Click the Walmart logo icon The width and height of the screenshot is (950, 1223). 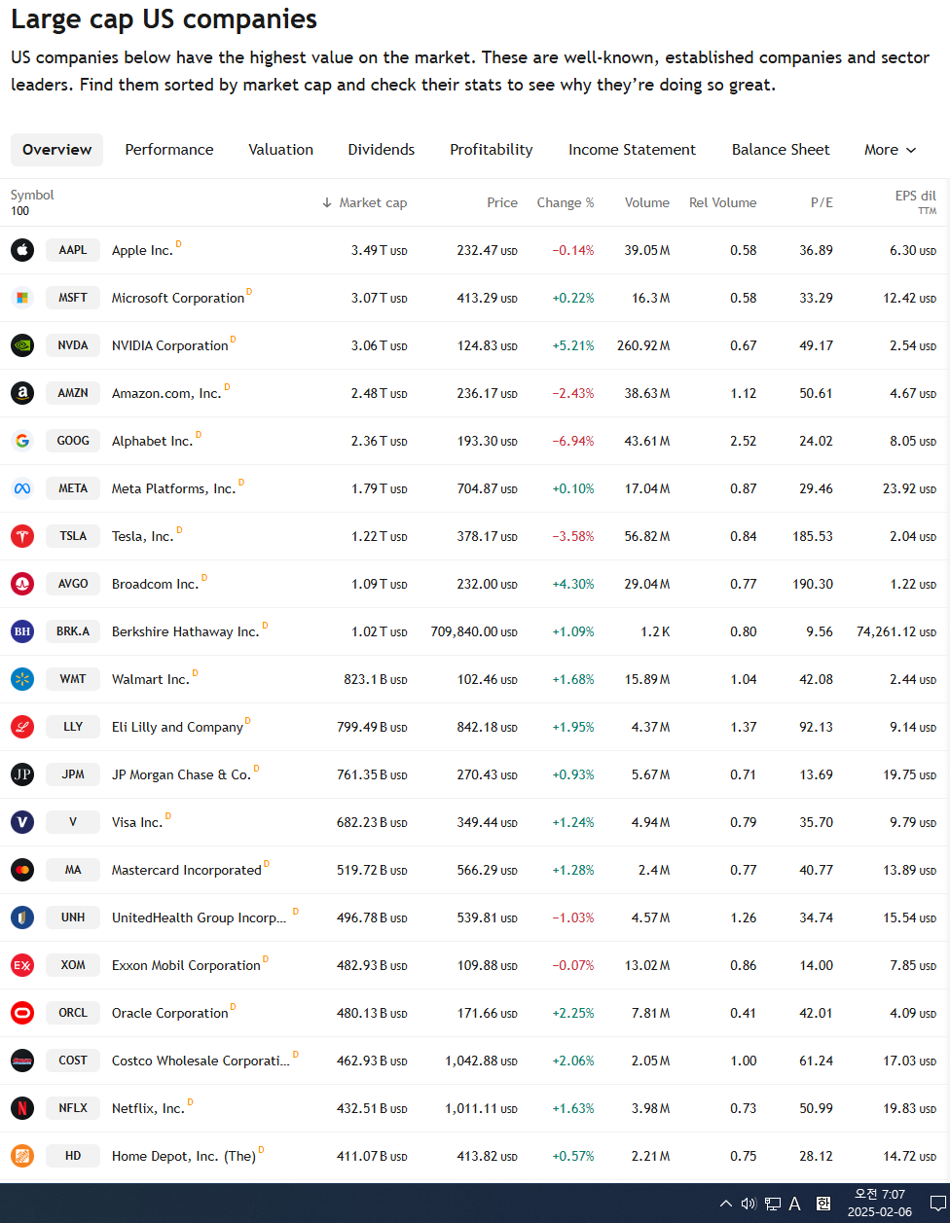22,679
